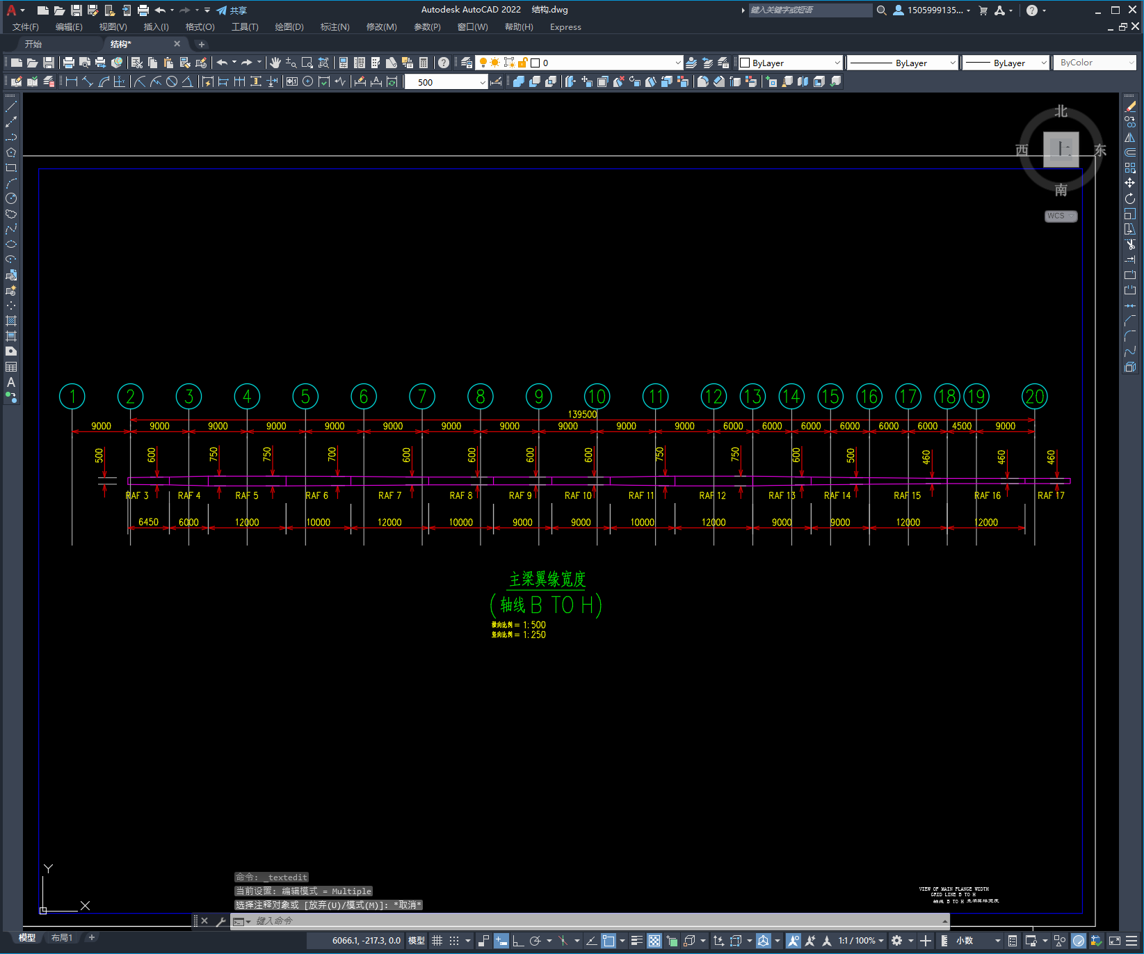Click the Erase tool in modify toolbar
The image size is (1144, 954).
1130,106
